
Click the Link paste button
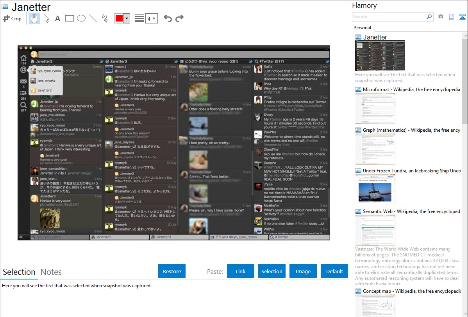pos(241,271)
